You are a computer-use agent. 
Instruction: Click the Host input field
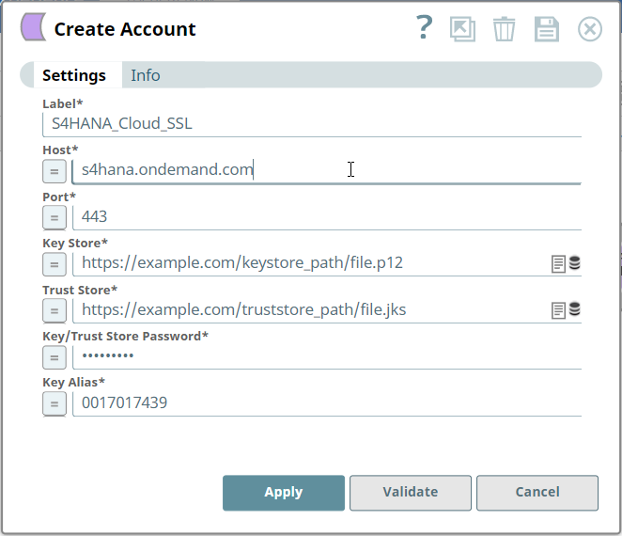pyautogui.click(x=326, y=171)
